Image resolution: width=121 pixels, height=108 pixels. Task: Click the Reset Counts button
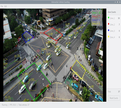(x=114, y=98)
